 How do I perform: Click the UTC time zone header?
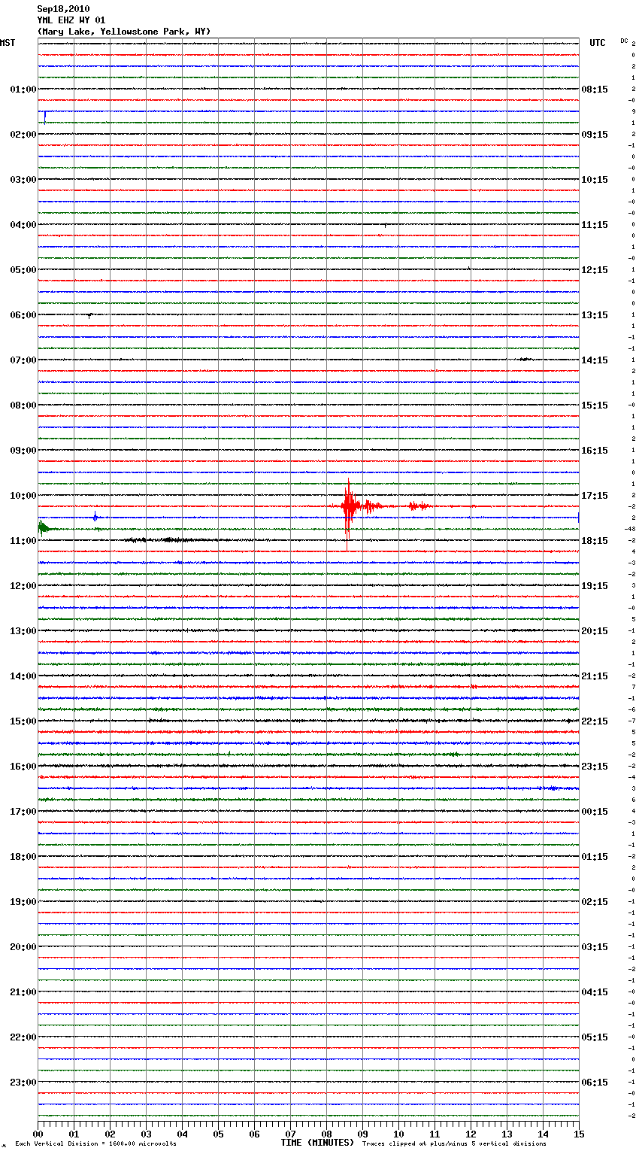pyautogui.click(x=598, y=43)
